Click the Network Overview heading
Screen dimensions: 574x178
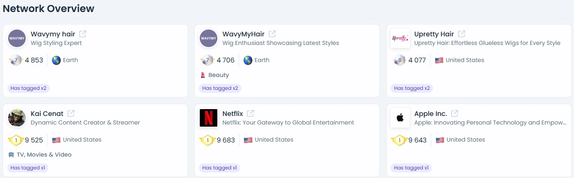pyautogui.click(x=48, y=9)
